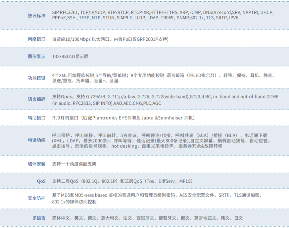Viewport: 289px width, 228px height.
Task: Click the QoS row label
Action: tap(41, 181)
